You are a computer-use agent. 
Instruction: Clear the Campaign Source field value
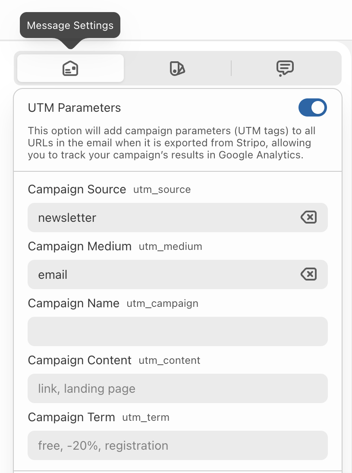308,218
